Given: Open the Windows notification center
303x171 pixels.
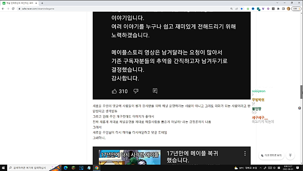Looking at the screenshot, I should tap(298, 168).
